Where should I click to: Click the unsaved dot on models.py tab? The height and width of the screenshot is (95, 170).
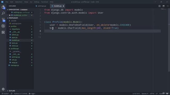click(63, 6)
